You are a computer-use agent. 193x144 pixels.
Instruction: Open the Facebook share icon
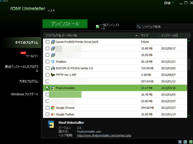[x=180, y=142]
